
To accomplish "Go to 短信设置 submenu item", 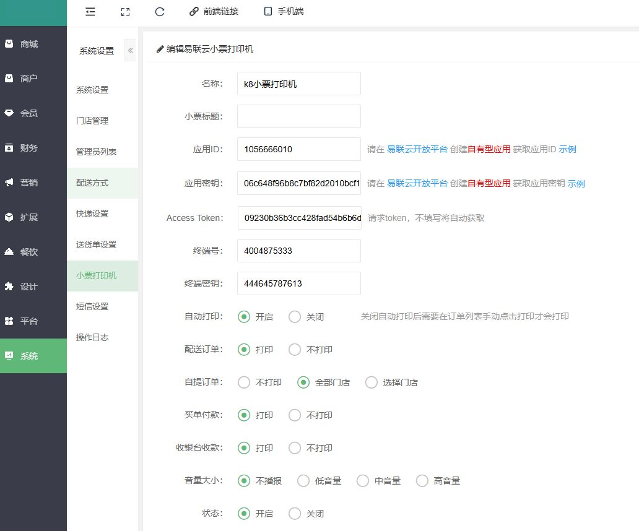I will click(x=92, y=306).
